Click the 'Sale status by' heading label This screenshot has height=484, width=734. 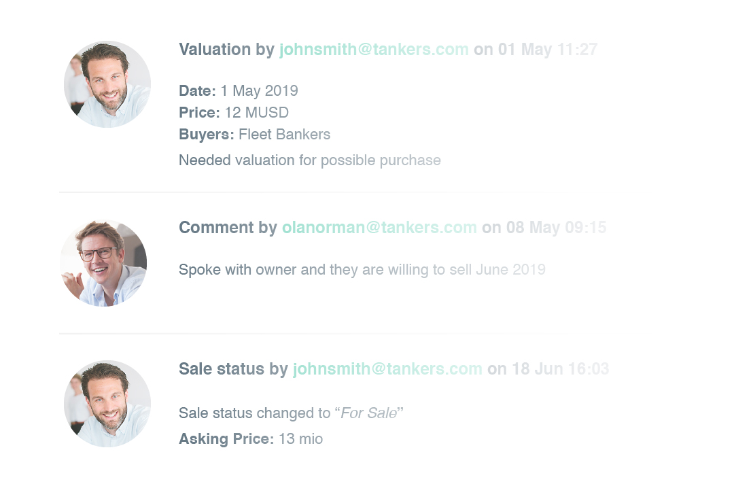click(x=233, y=369)
